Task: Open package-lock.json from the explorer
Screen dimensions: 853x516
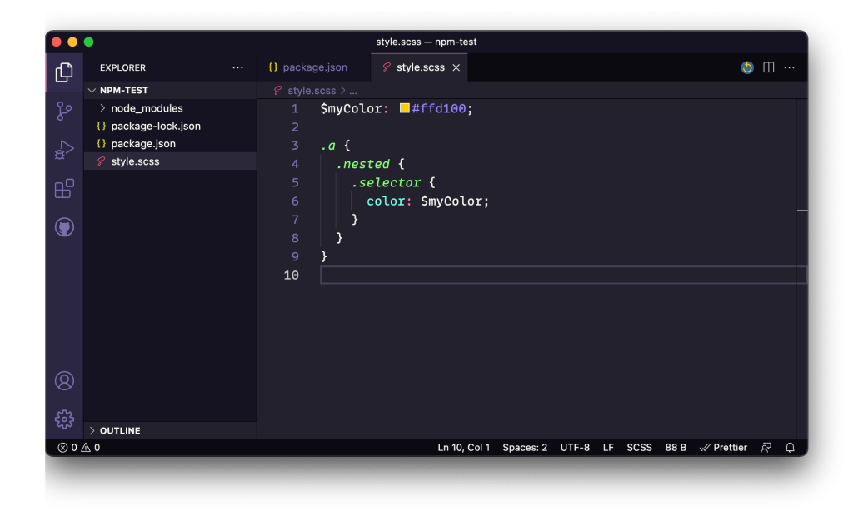Action: point(170,127)
